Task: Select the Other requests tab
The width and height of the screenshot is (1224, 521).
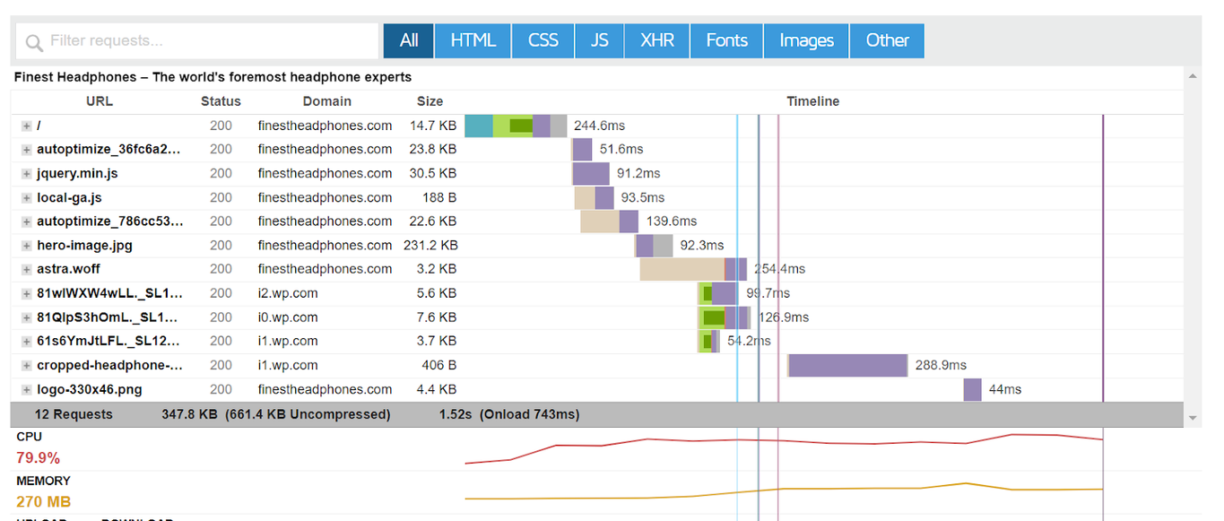Action: pos(886,40)
